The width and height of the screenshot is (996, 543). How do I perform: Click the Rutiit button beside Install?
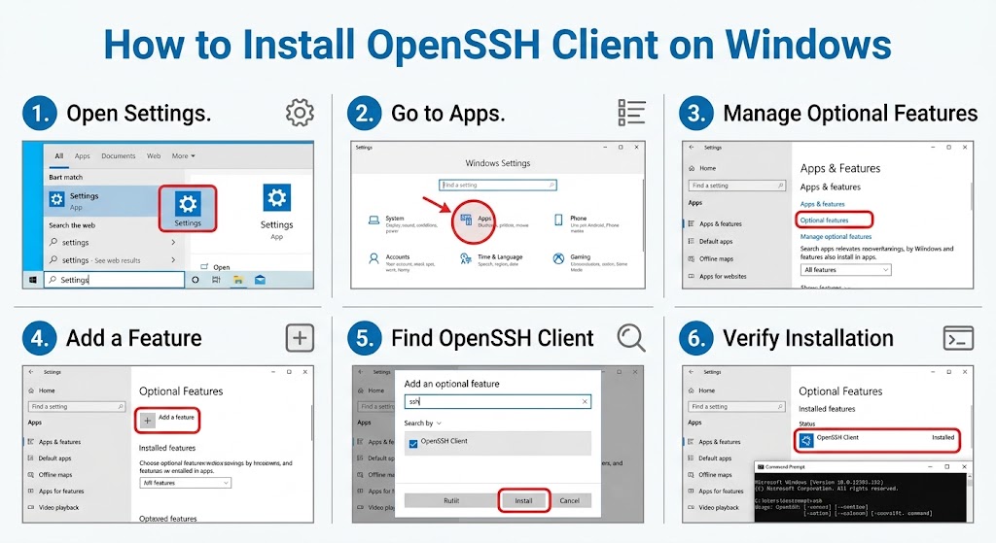(x=451, y=500)
